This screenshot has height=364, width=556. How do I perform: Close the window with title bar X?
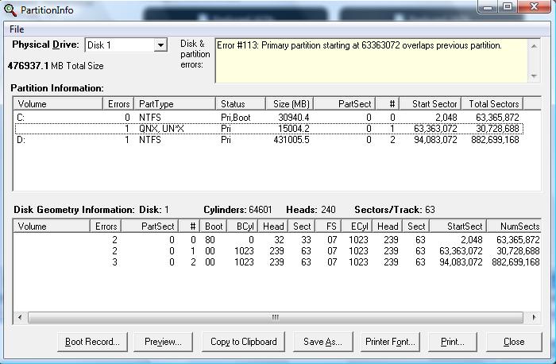(534, 6)
